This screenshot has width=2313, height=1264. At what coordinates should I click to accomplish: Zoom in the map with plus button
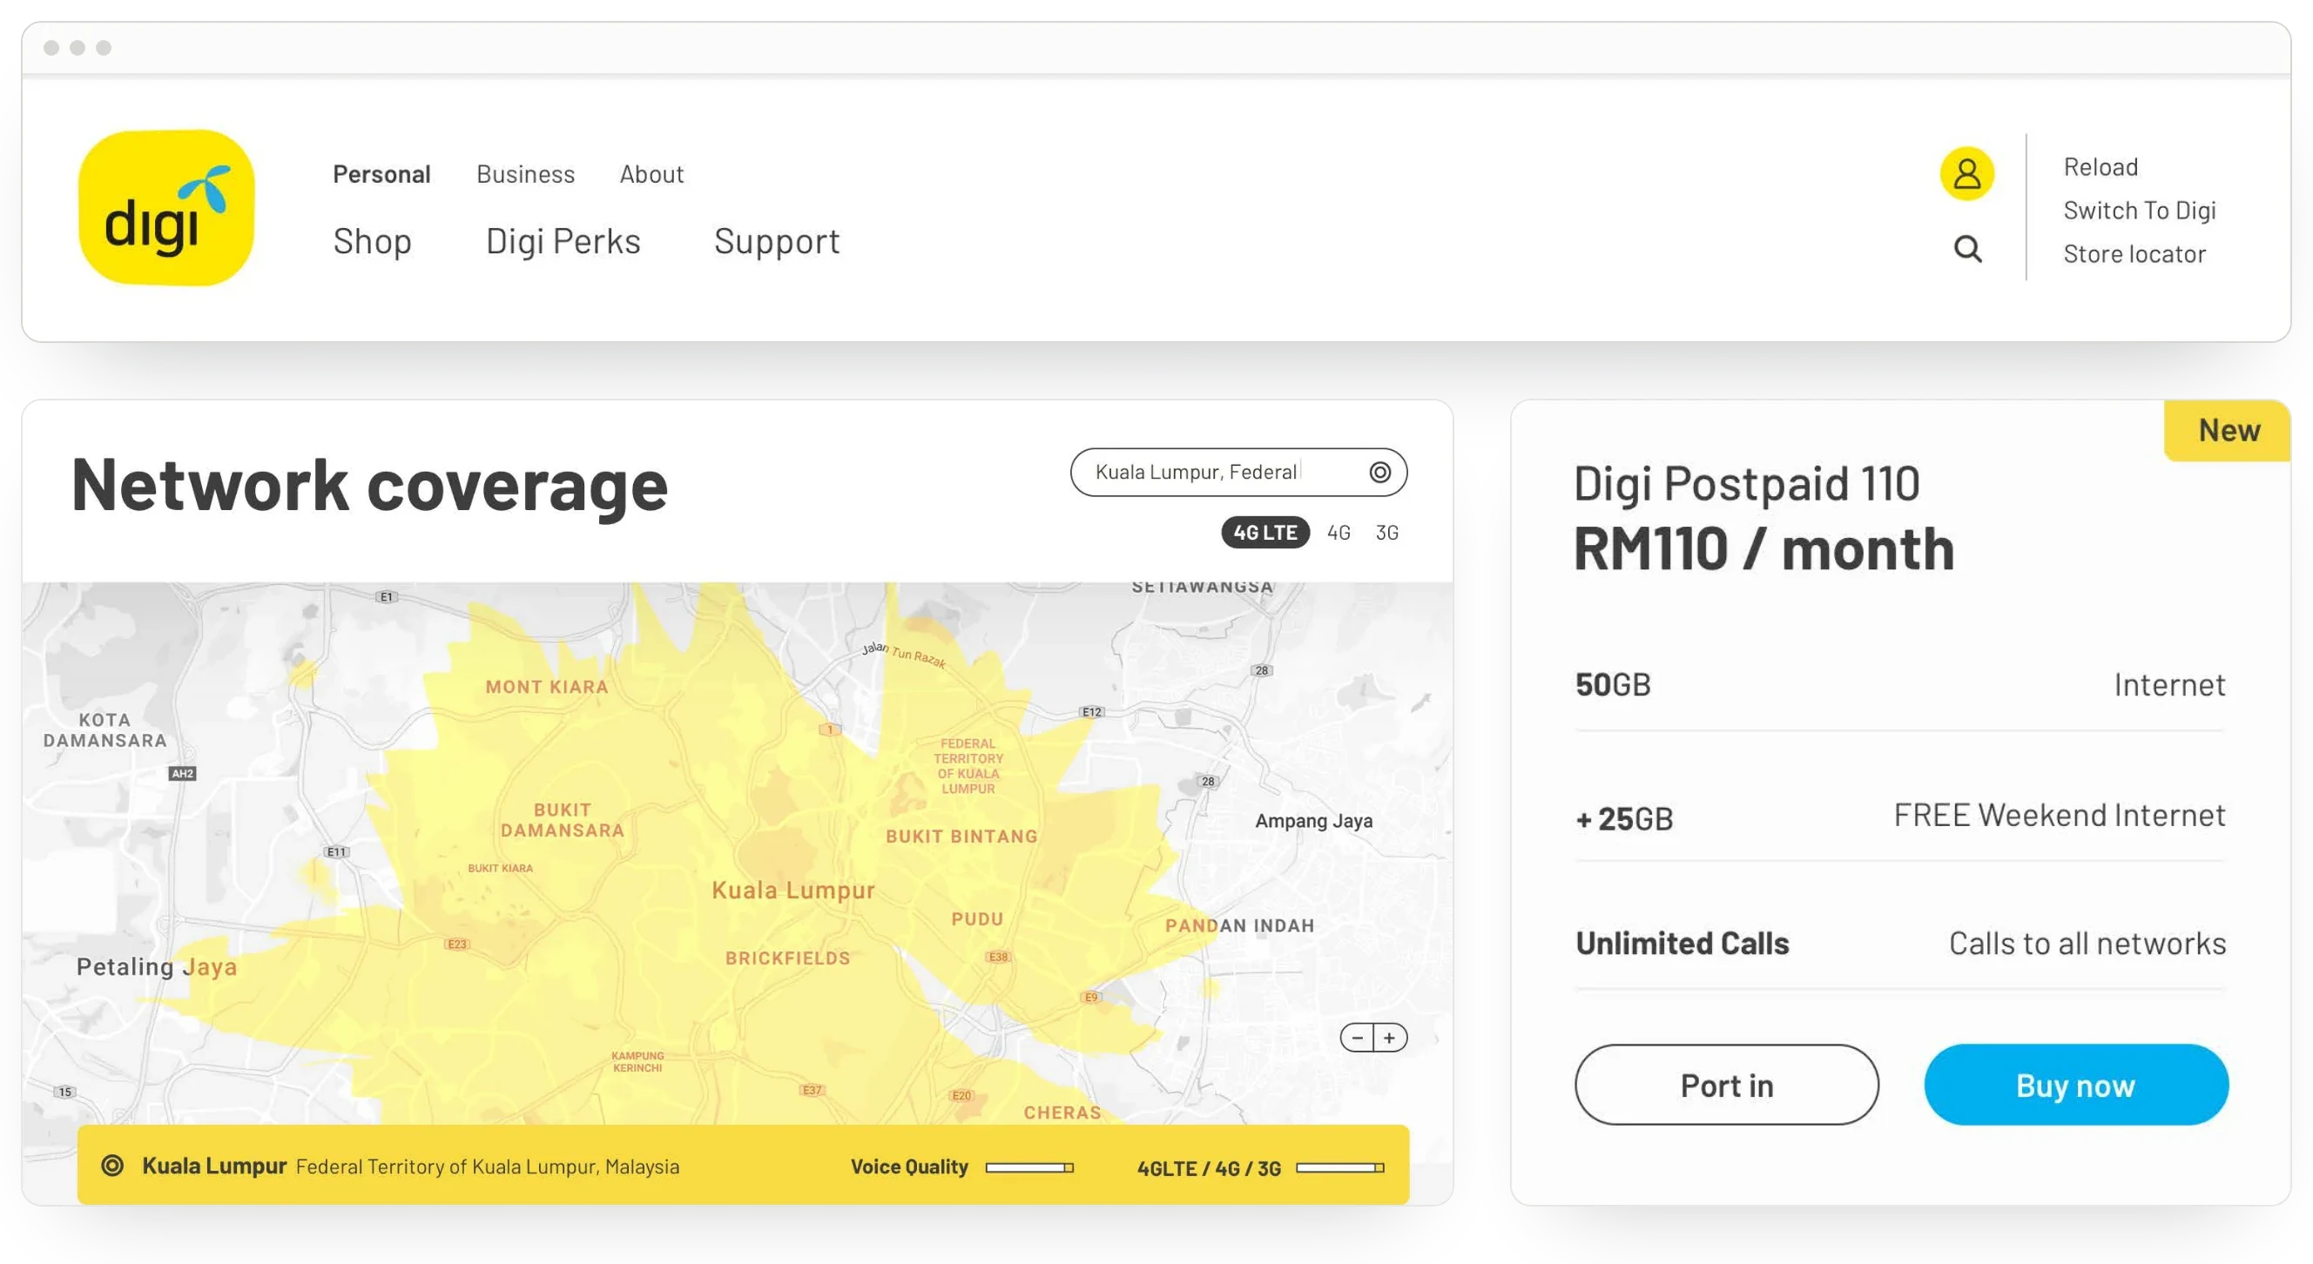click(x=1390, y=1038)
